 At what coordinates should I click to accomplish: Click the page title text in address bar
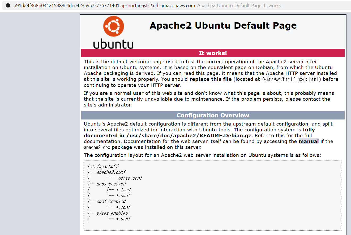point(239,6)
